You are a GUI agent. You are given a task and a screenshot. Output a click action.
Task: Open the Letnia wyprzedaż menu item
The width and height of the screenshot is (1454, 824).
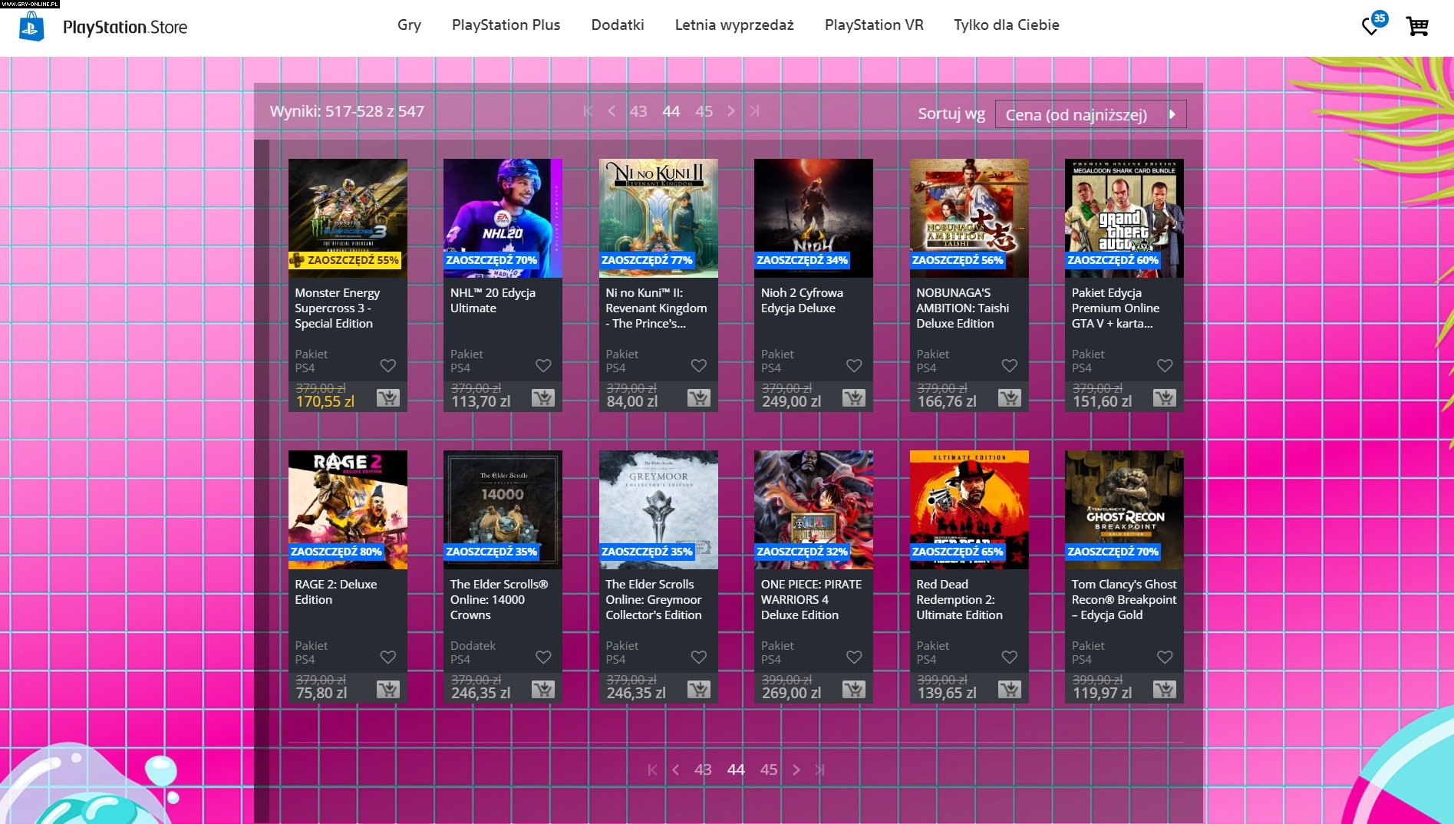coord(734,25)
